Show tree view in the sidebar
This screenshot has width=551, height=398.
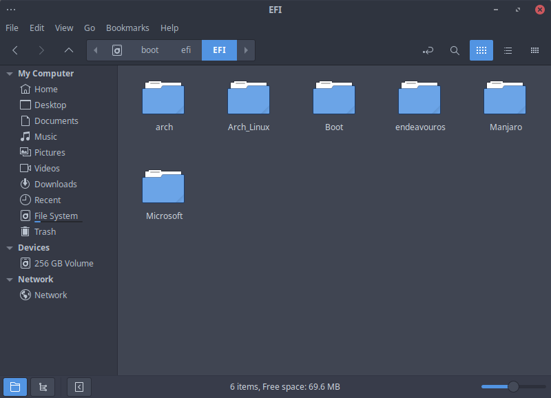click(43, 387)
